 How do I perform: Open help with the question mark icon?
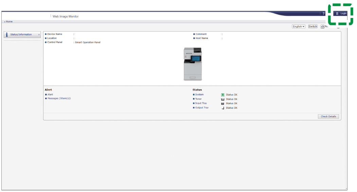(323, 14)
